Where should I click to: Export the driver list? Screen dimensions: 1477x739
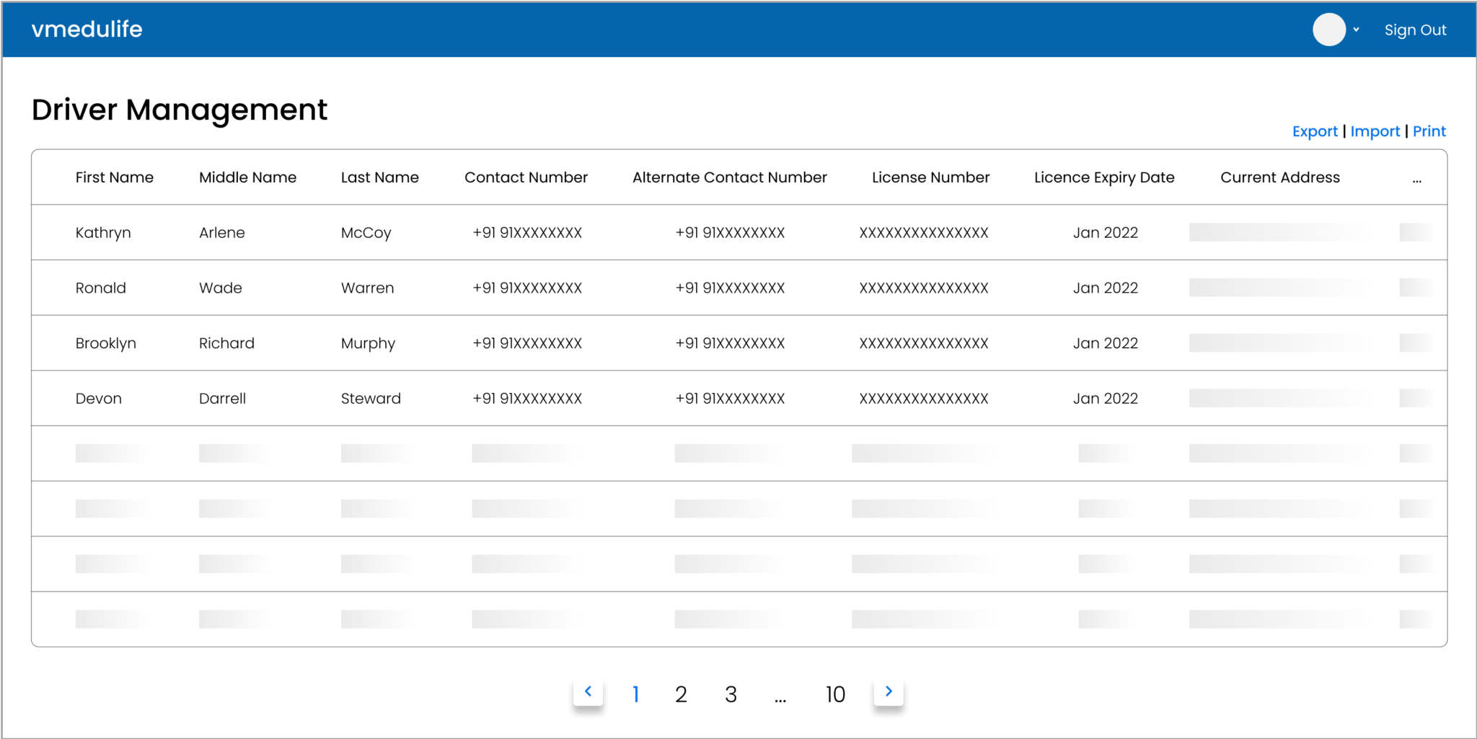click(x=1315, y=131)
